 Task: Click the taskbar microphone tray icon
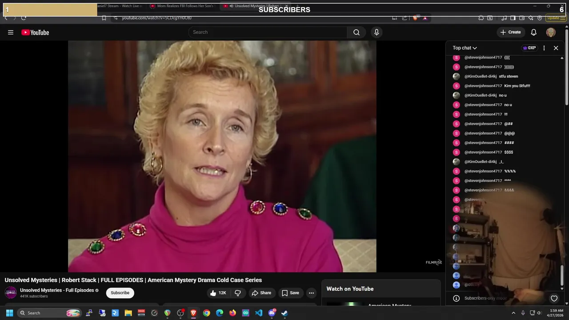[x=523, y=313]
